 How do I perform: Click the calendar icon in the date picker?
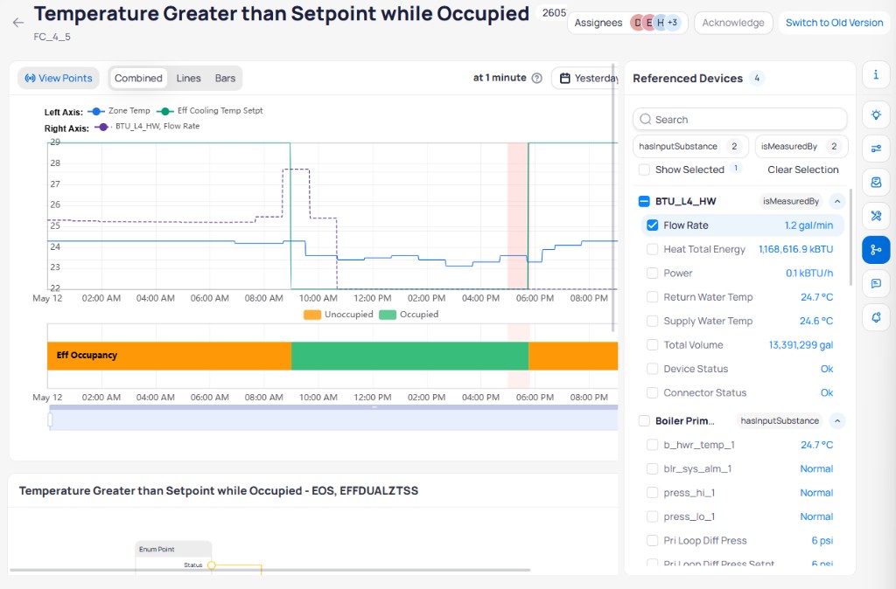point(564,78)
